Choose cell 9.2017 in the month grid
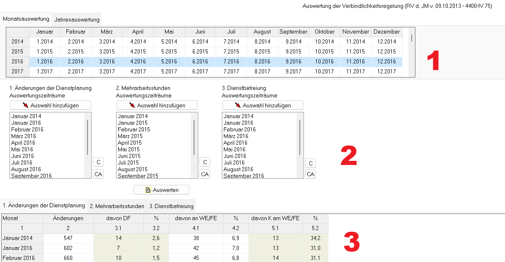Screen dimensions: 505x262 [x=294, y=71]
